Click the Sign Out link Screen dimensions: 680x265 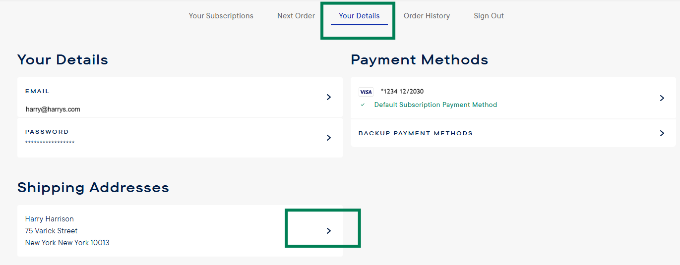tap(489, 16)
